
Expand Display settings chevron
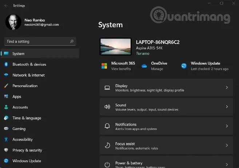[x=227, y=87]
